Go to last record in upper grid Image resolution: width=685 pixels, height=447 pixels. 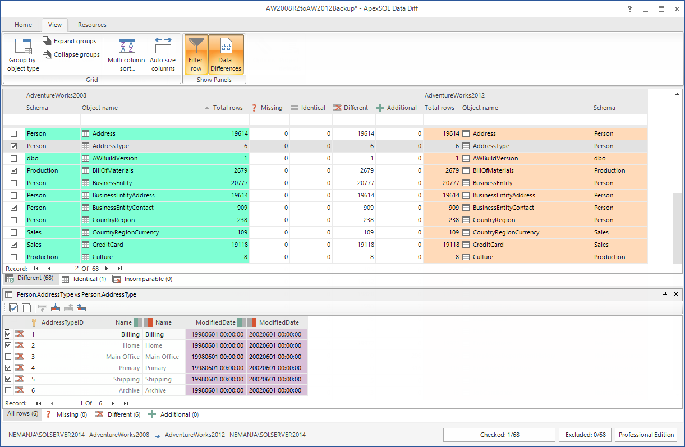pos(119,269)
